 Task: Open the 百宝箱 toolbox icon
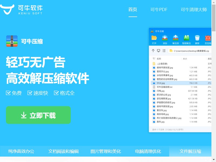click(x=208, y=38)
